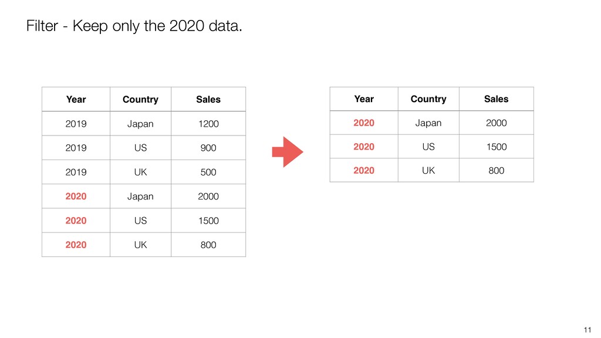Click the Sales cell showing 1200
This screenshot has height=338, width=601.
(208, 124)
